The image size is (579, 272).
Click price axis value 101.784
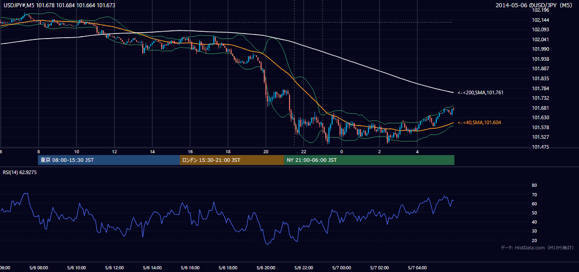pyautogui.click(x=540, y=88)
